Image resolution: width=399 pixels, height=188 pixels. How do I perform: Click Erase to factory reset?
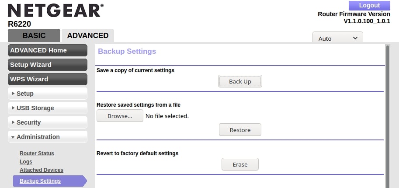(240, 164)
